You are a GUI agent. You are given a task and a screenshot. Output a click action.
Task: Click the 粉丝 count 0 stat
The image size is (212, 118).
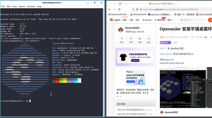click(149, 40)
